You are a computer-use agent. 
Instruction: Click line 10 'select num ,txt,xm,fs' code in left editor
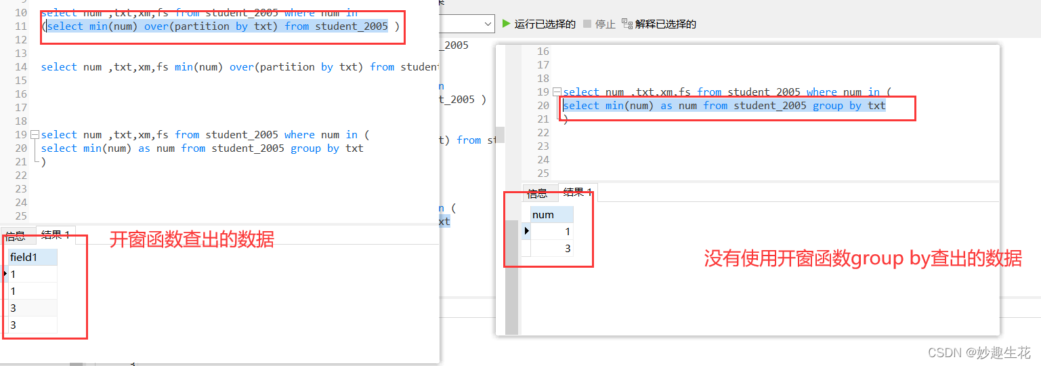coord(199,13)
